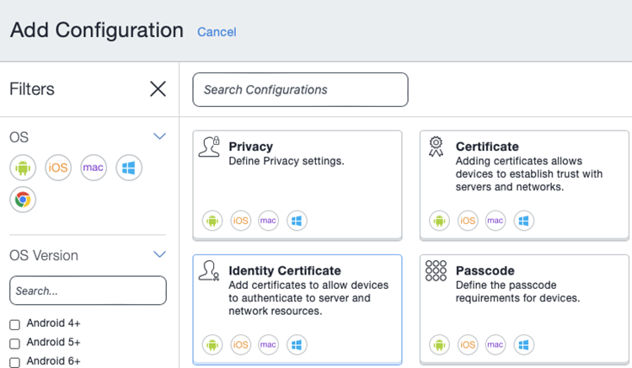632x368 pixels.
Task: Click the Identity Certificate person icon
Action: coord(209,270)
